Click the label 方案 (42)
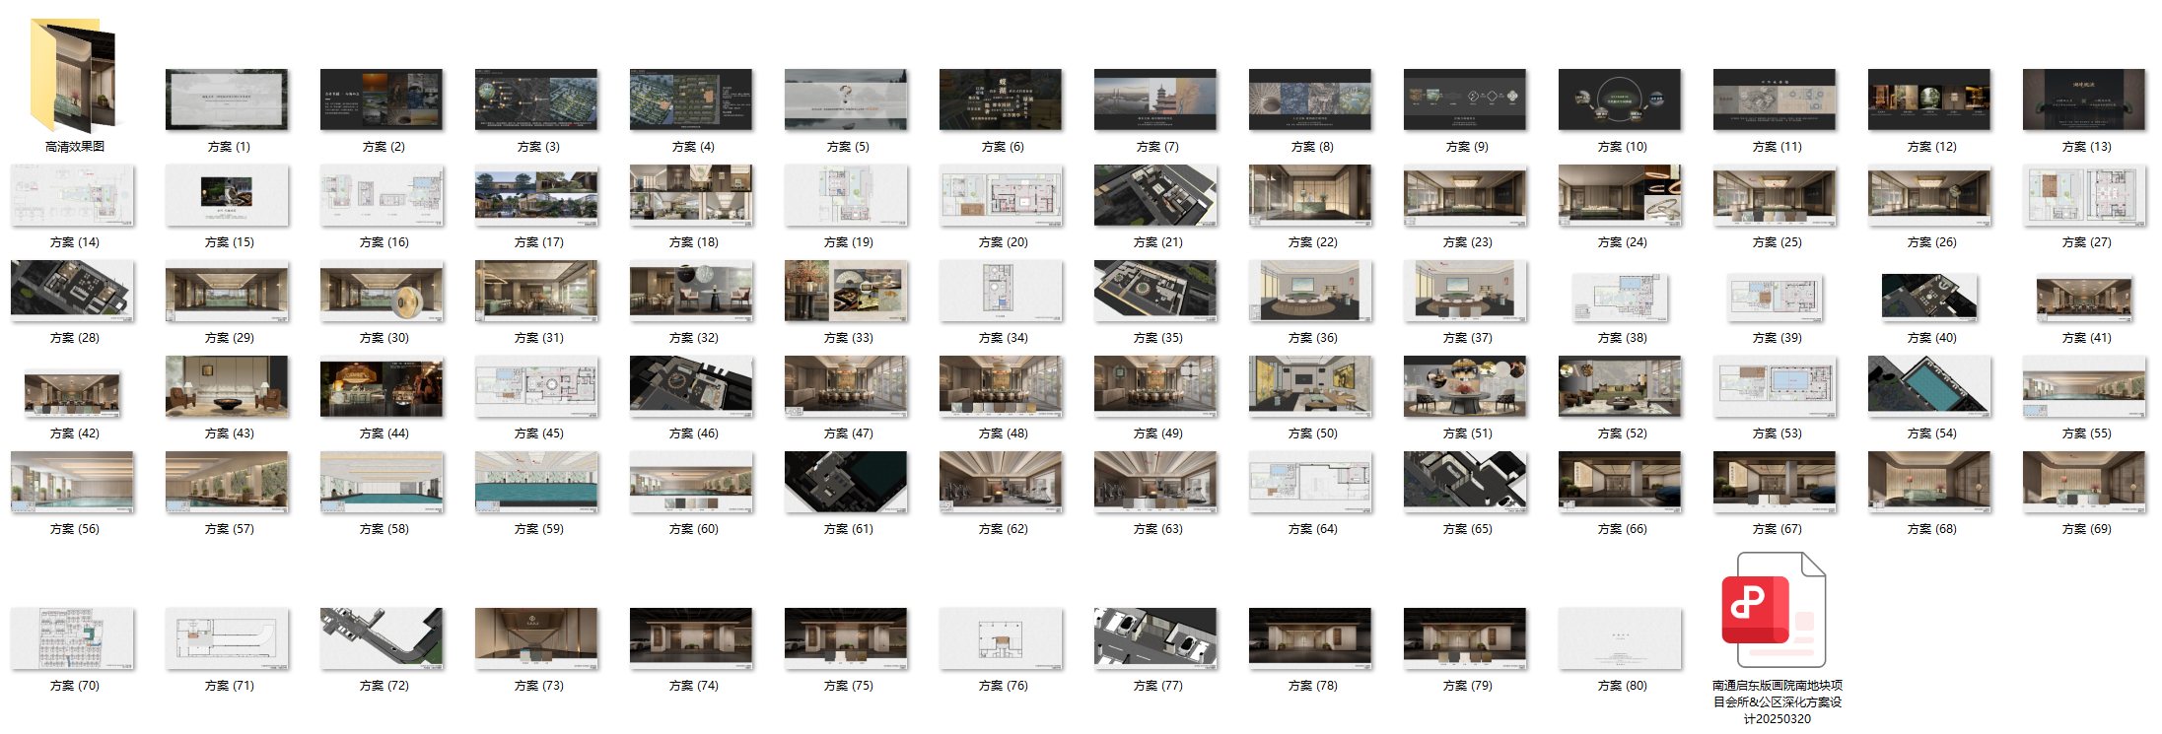Image resolution: width=2162 pixels, height=734 pixels. pyautogui.click(x=74, y=434)
